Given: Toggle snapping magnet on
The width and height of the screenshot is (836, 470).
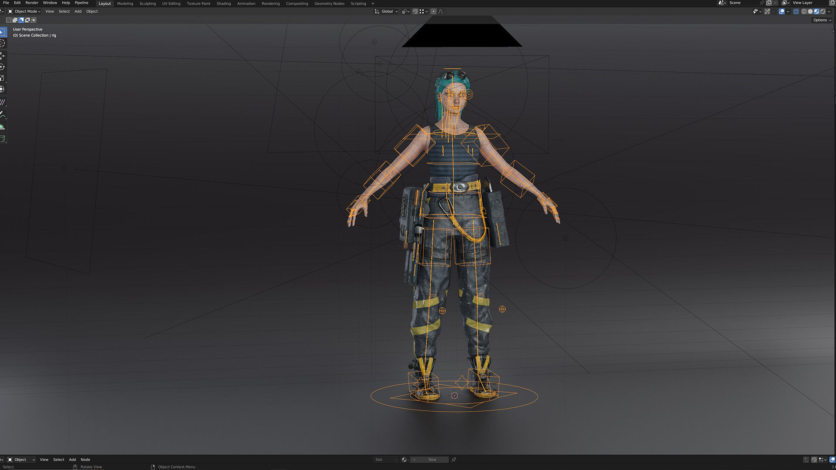Looking at the screenshot, I should point(415,12).
